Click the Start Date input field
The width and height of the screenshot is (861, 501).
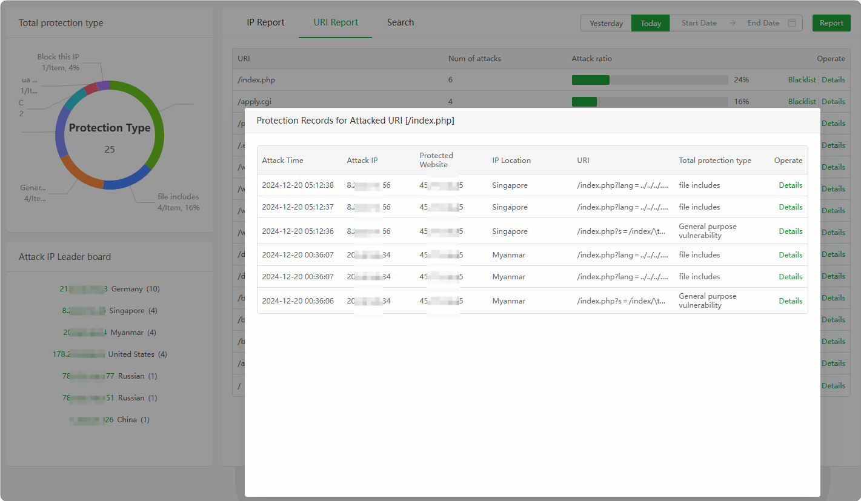pyautogui.click(x=699, y=23)
